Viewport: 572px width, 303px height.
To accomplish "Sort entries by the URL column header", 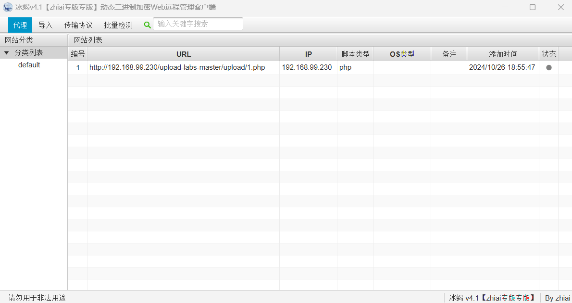I will [184, 53].
